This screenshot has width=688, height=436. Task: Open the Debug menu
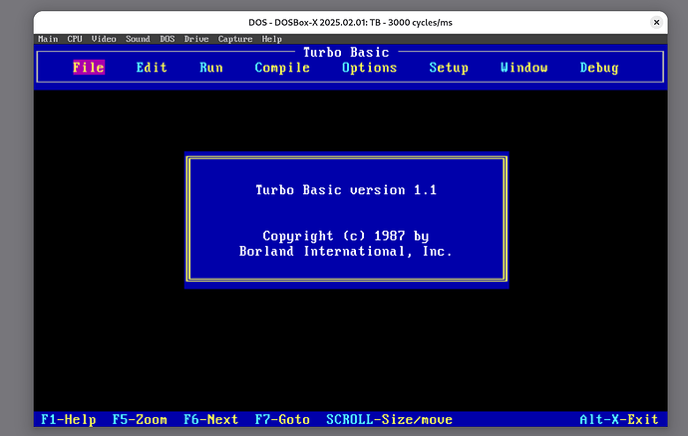599,68
